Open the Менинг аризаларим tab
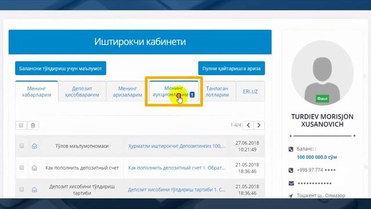The width and height of the screenshot is (371, 209). point(128,92)
